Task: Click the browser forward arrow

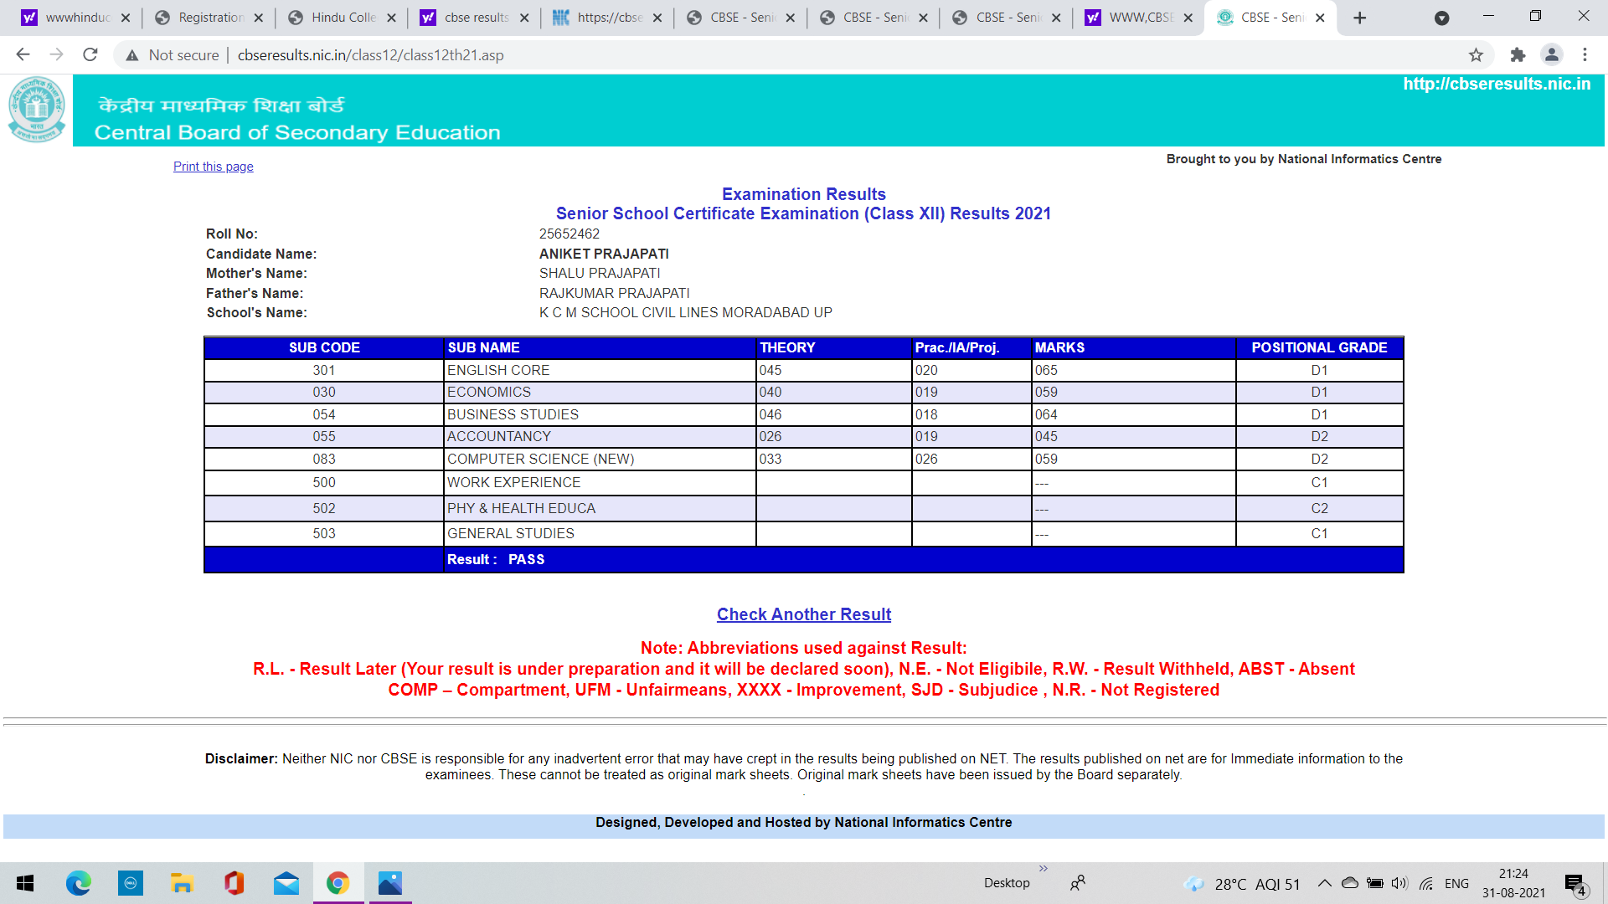Action: point(56,55)
